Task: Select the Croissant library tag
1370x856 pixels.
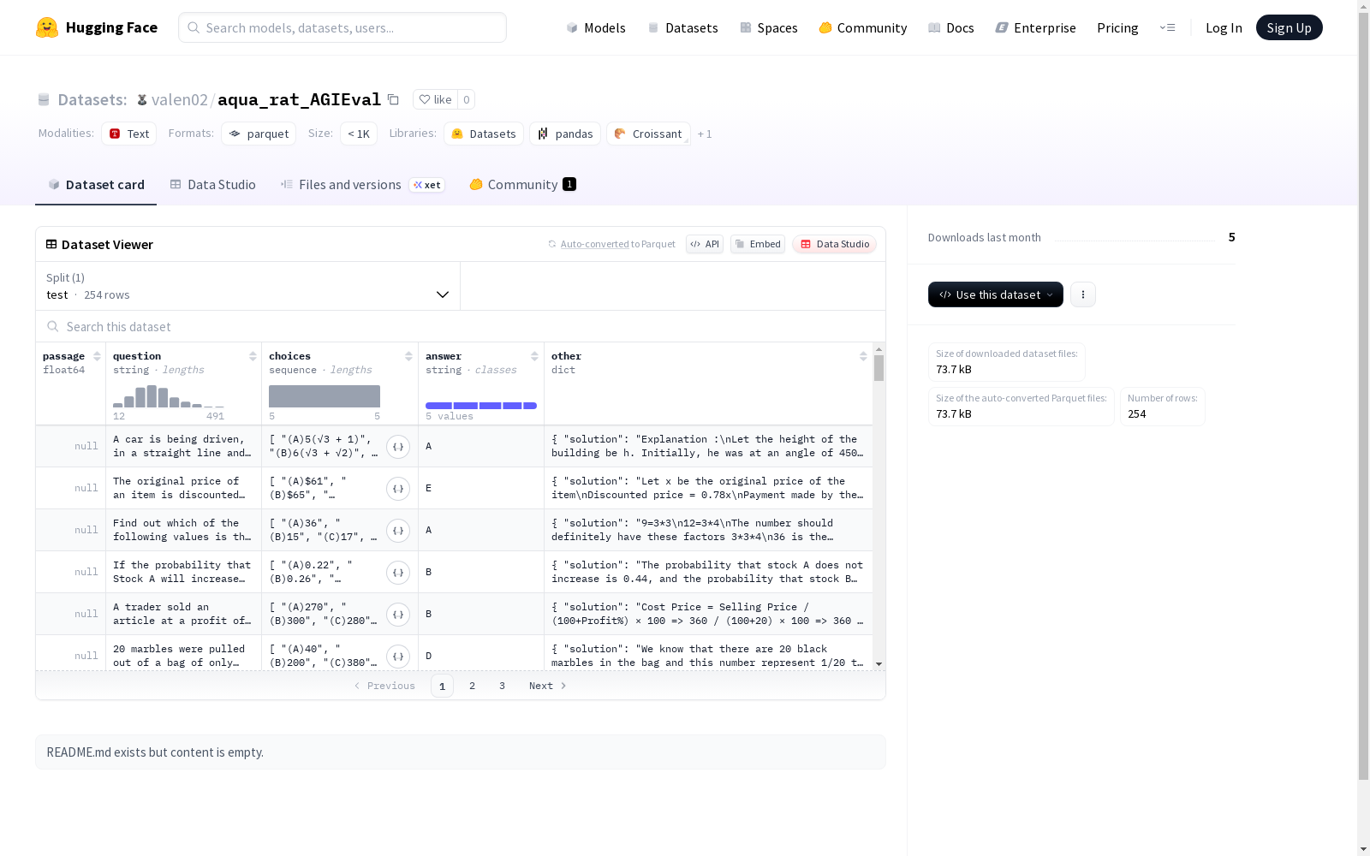Action: (648, 134)
